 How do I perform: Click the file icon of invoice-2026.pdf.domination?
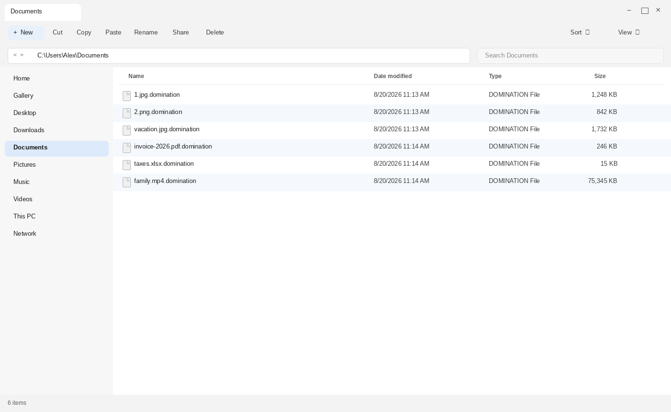point(127,148)
